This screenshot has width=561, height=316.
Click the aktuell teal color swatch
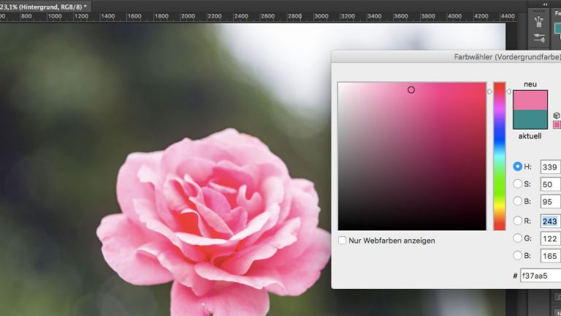[530, 120]
